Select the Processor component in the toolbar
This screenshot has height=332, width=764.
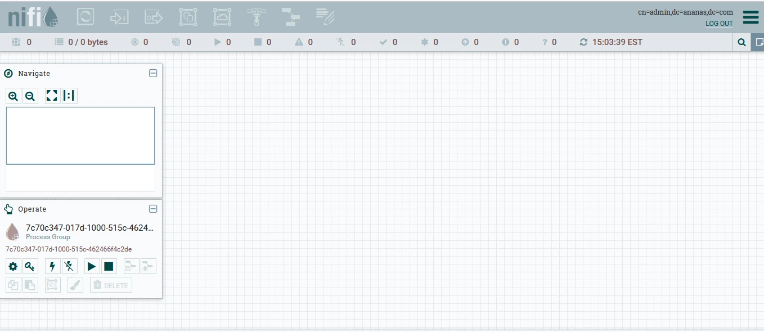click(85, 17)
